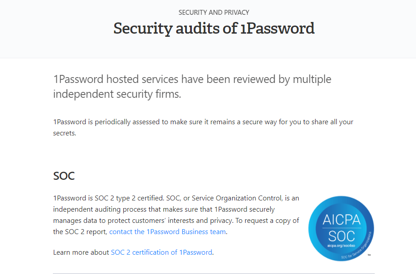The height and width of the screenshot is (274, 416).
Task: Click the 'Security audits of 1Password' page title
Action: point(214,28)
